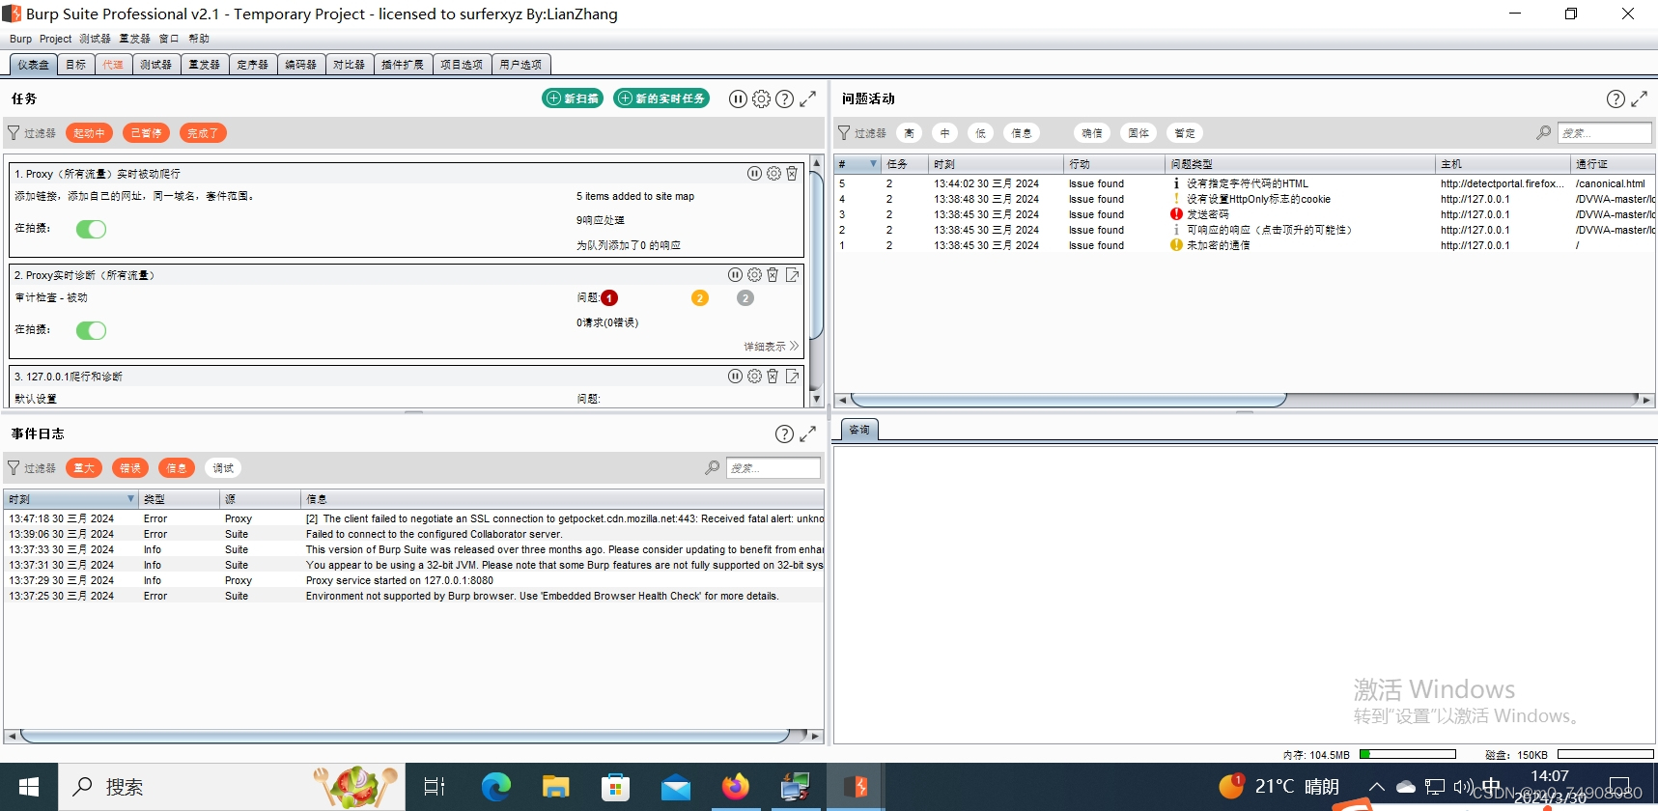Toggle the 起动中 task filter
The height and width of the screenshot is (811, 1658).
(90, 133)
